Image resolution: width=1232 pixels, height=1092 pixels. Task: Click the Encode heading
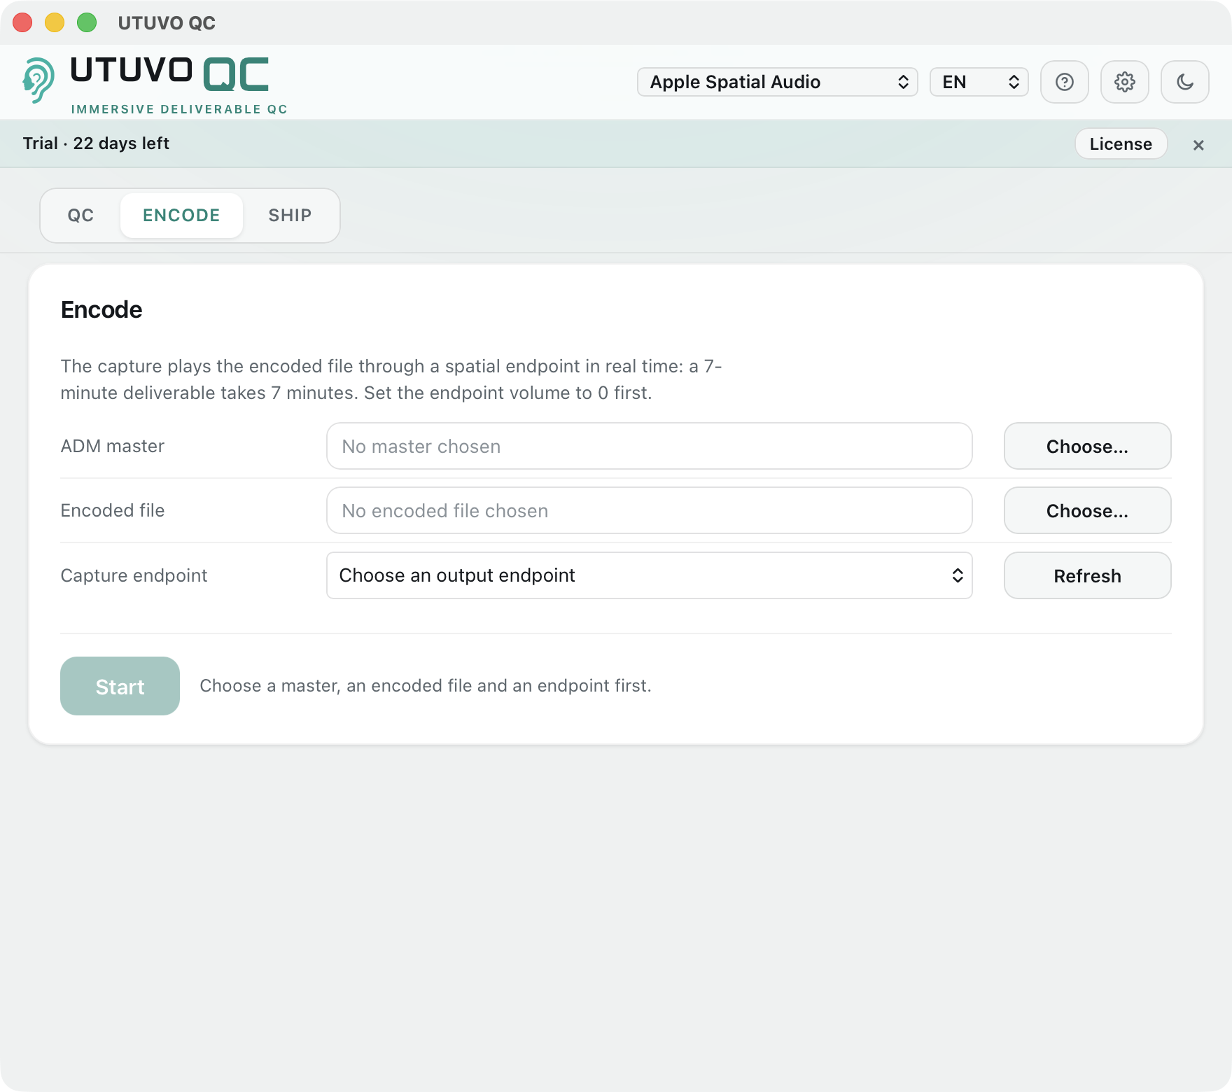pyautogui.click(x=101, y=309)
